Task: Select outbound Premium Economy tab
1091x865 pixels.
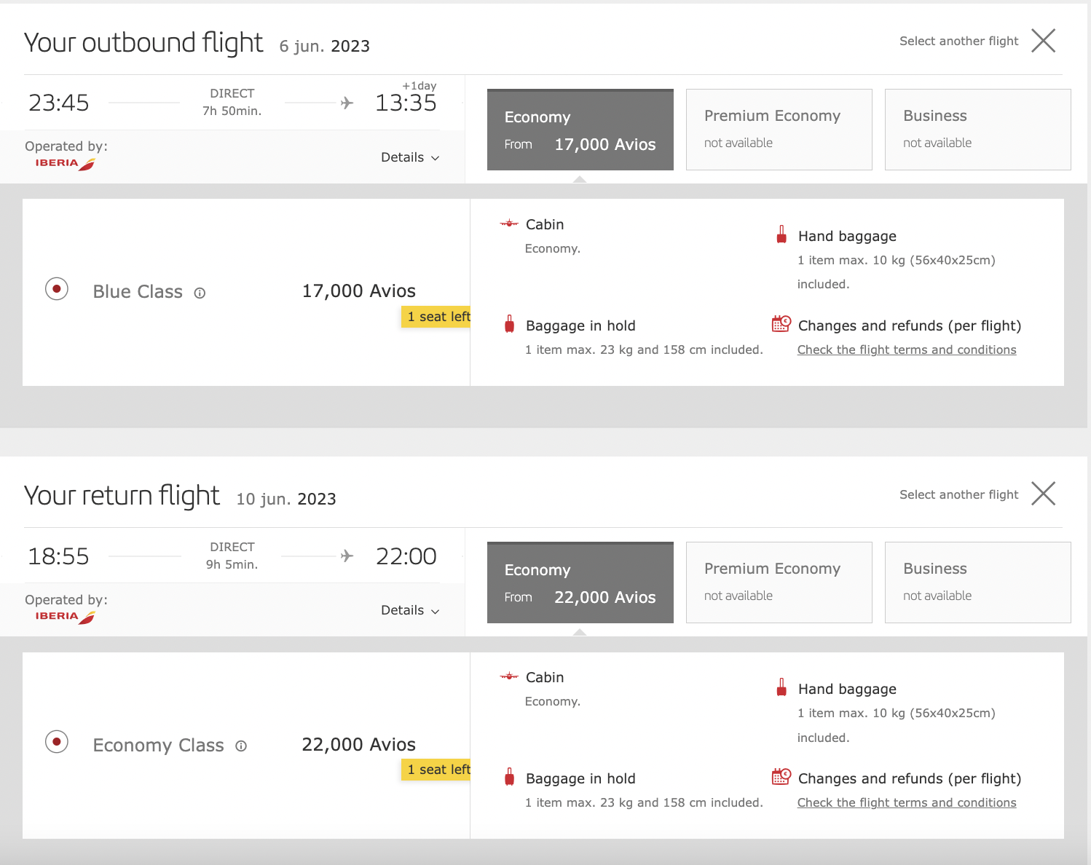Action: coord(779,130)
